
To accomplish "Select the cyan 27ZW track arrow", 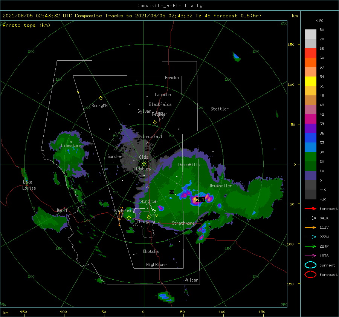I will [x=310, y=237].
